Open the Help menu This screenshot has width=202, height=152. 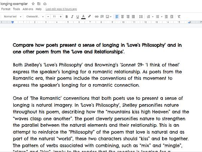[x=39, y=9]
